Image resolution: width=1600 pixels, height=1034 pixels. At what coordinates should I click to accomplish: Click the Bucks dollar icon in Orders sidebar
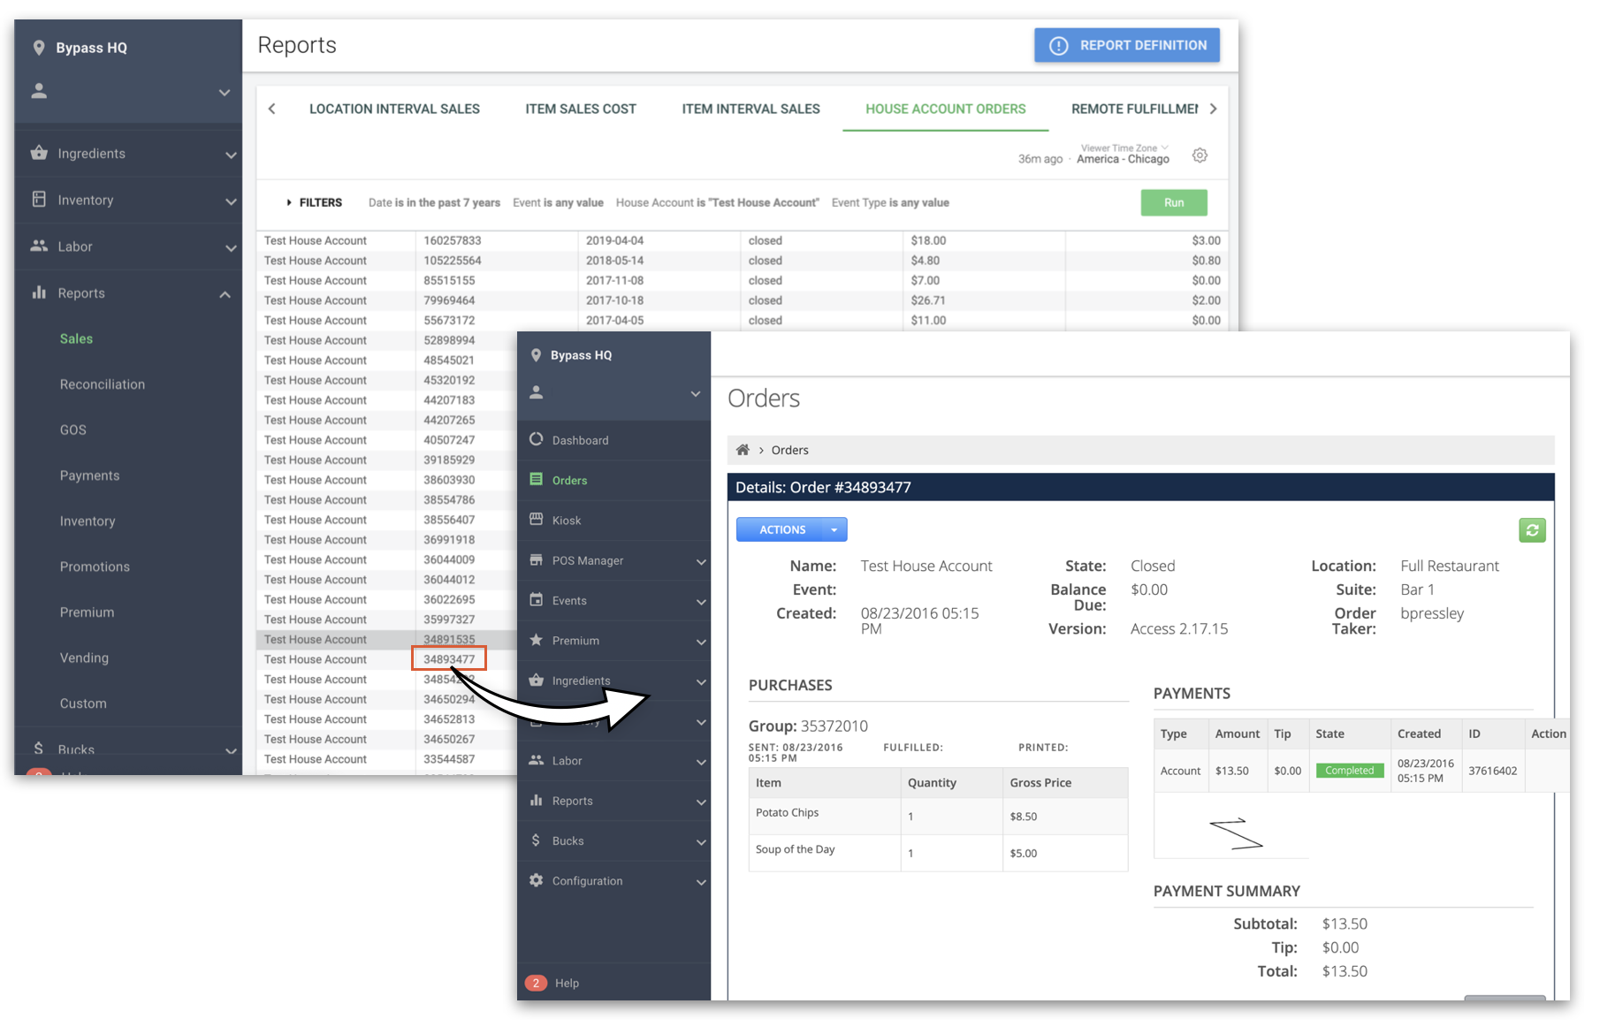click(x=536, y=840)
